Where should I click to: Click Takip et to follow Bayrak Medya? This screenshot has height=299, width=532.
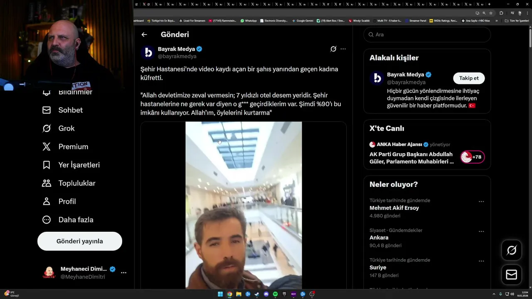469,78
